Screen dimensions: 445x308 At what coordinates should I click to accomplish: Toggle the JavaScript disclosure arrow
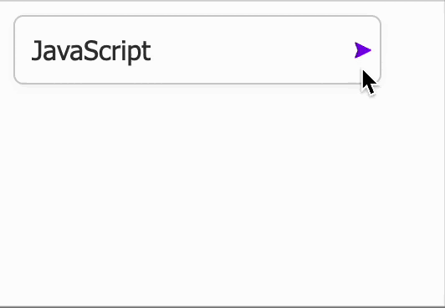point(362,50)
